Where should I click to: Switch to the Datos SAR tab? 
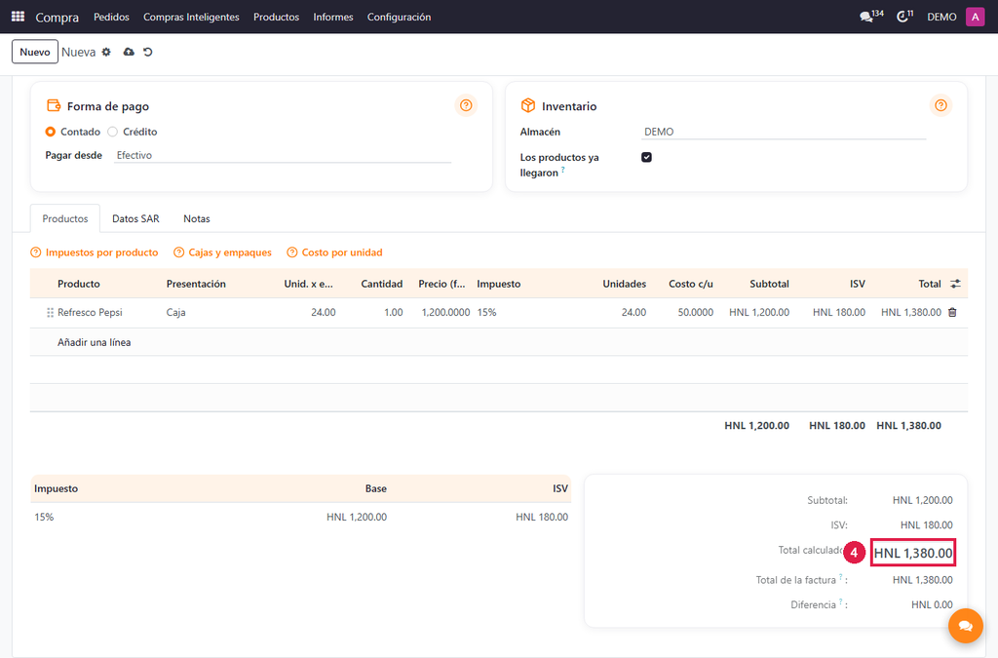135,219
